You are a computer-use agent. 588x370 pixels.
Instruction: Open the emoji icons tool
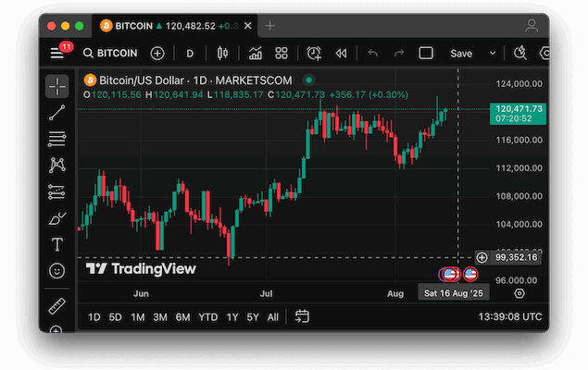[x=57, y=271]
